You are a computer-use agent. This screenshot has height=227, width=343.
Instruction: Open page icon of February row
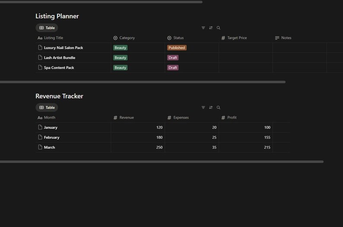(x=40, y=137)
